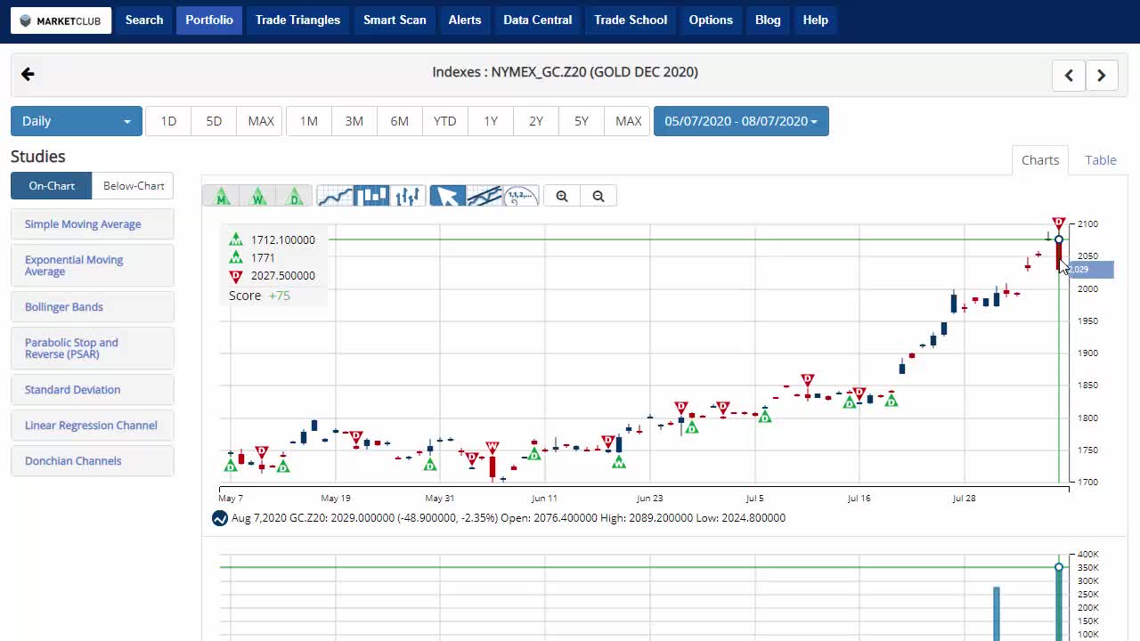The width and height of the screenshot is (1140, 641).
Task: Set chart range to 2Y
Action: (536, 121)
